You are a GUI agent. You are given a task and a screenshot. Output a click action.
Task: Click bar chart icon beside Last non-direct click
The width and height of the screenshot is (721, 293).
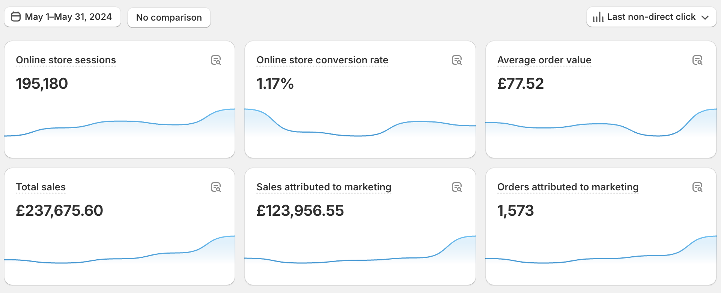(x=598, y=17)
